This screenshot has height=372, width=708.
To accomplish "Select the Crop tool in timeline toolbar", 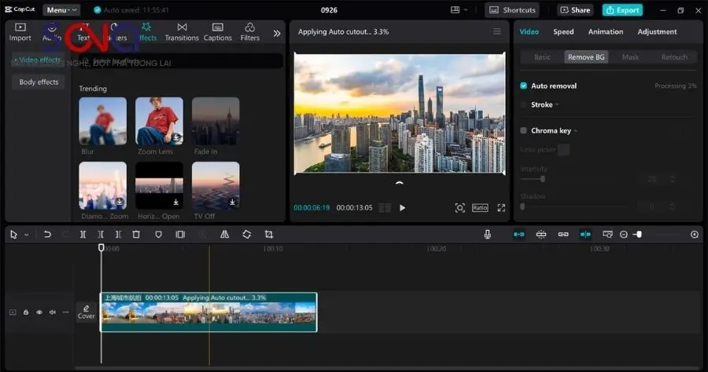I will 269,235.
